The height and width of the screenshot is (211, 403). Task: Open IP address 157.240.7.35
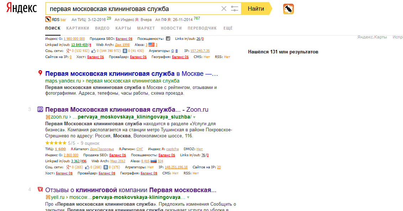(200, 51)
